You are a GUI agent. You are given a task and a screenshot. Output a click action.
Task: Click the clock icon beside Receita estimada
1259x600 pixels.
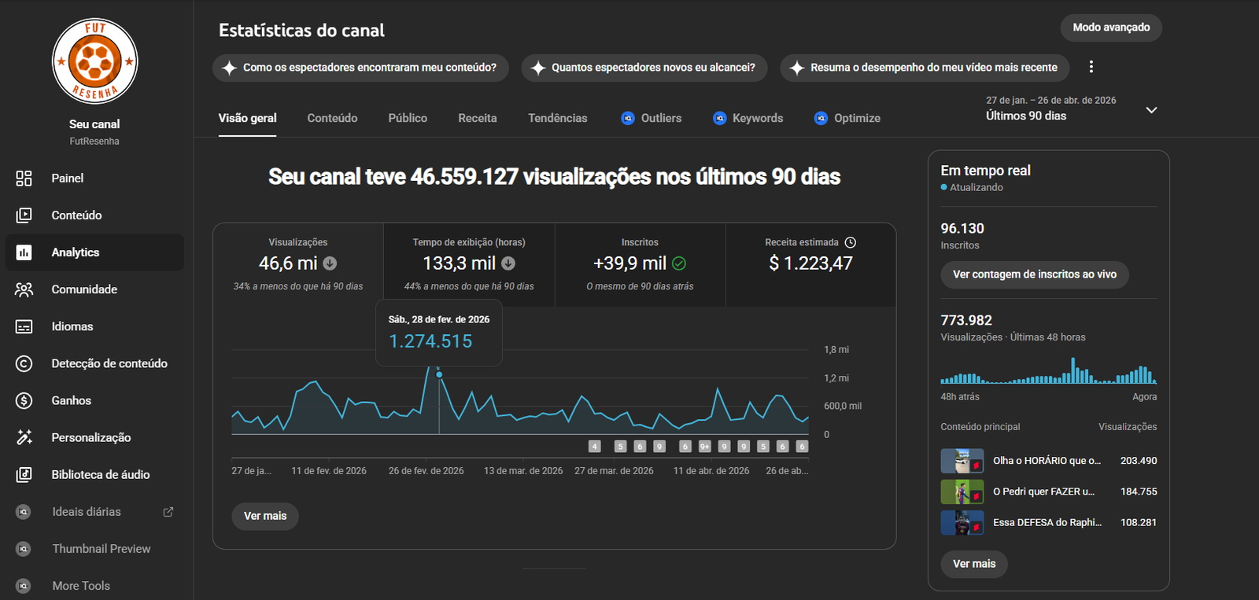850,242
